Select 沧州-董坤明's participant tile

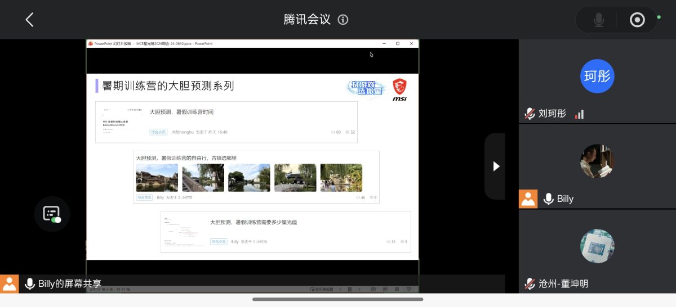597,251
